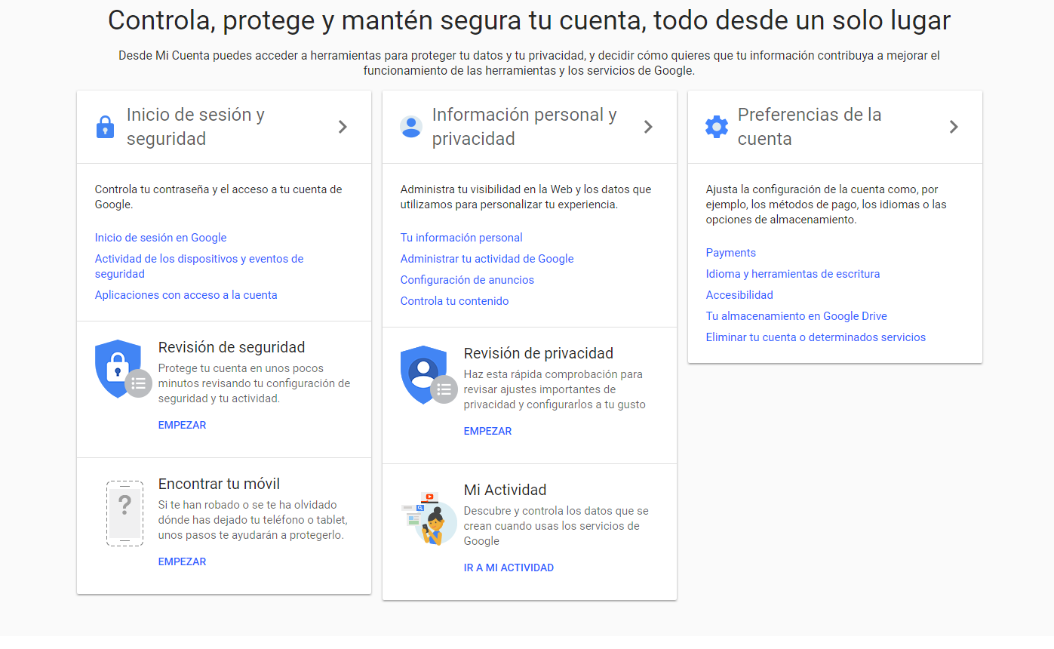Click the Protege tu cuenta description text
Viewport: 1054px width, 649px height.
pyautogui.click(x=254, y=383)
